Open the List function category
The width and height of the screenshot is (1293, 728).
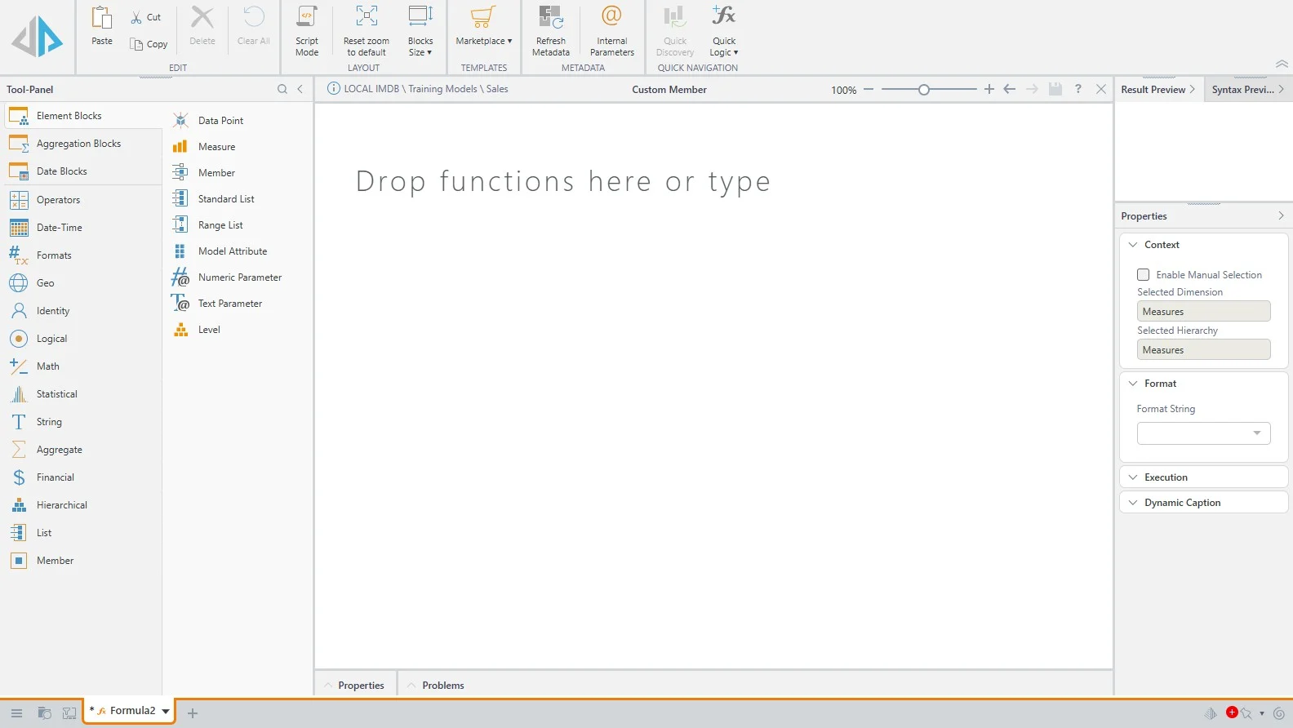pos(82,533)
